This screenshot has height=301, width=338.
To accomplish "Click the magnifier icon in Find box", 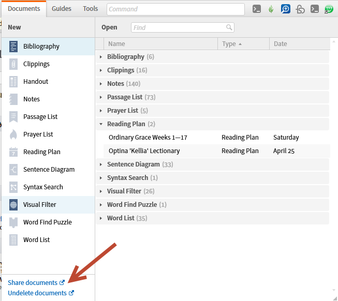I will [x=229, y=27].
